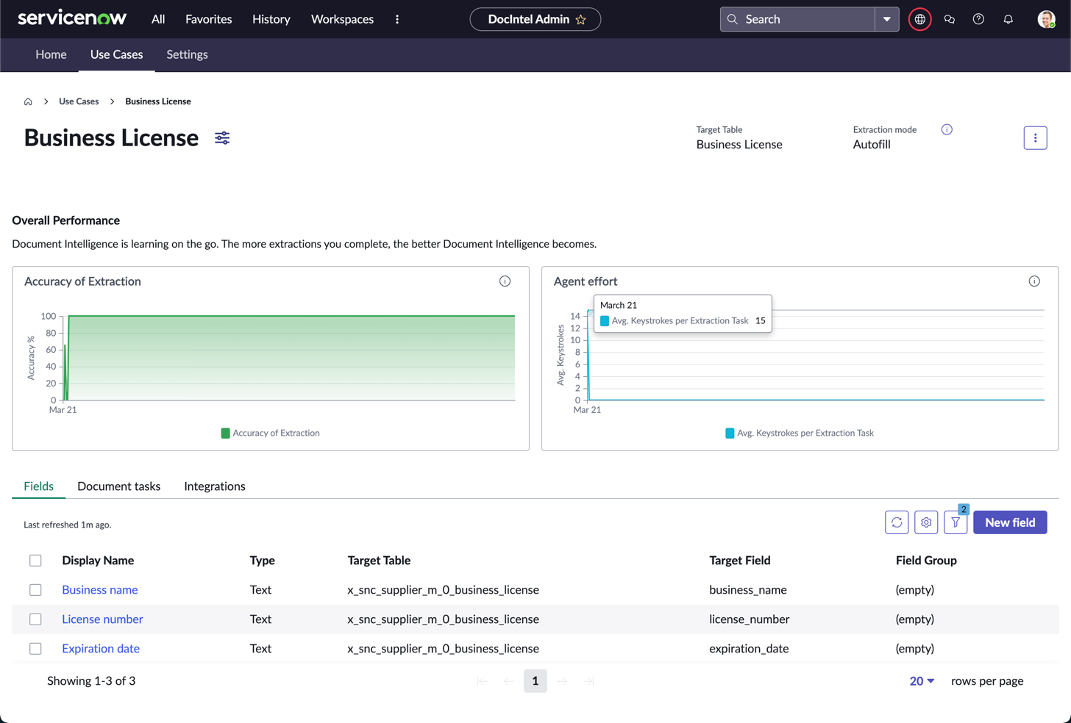The width and height of the screenshot is (1071, 723).
Task: Open the Settings navigation tab
Action: pyautogui.click(x=187, y=54)
